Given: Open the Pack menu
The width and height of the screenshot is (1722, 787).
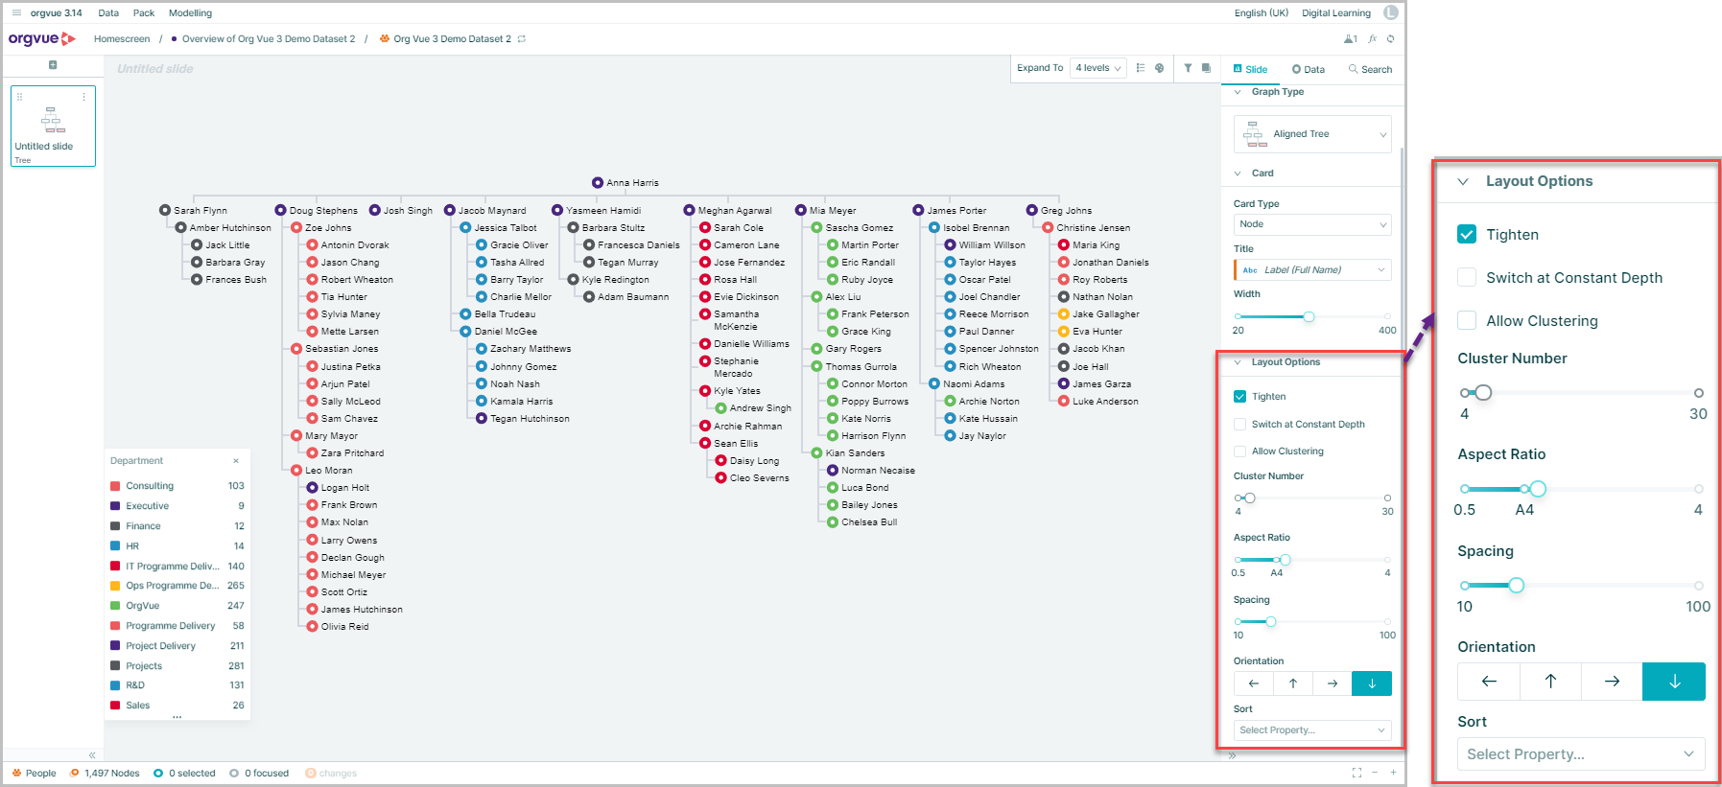Looking at the screenshot, I should coord(144,13).
